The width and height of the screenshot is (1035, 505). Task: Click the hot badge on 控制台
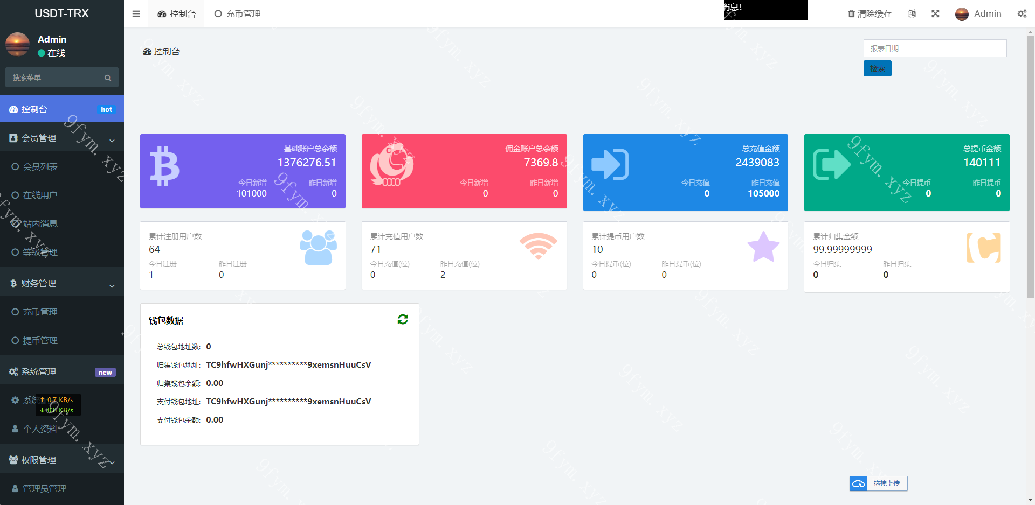pos(107,109)
